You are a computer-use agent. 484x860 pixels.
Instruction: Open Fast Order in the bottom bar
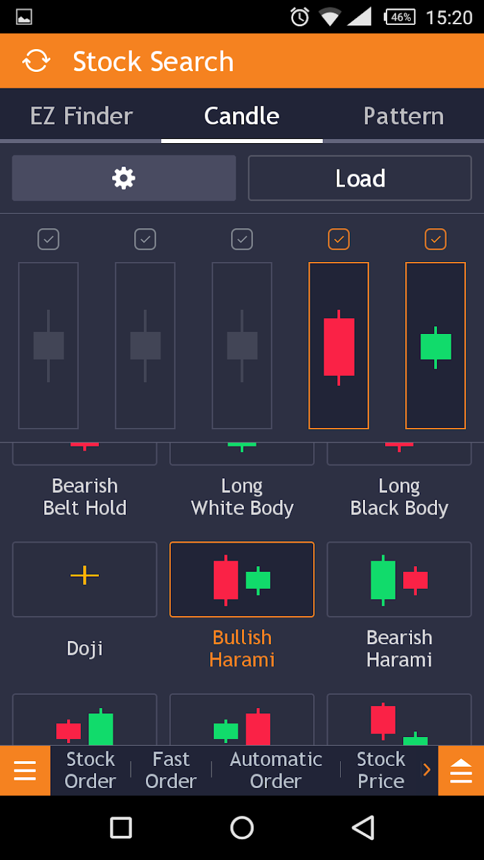171,770
